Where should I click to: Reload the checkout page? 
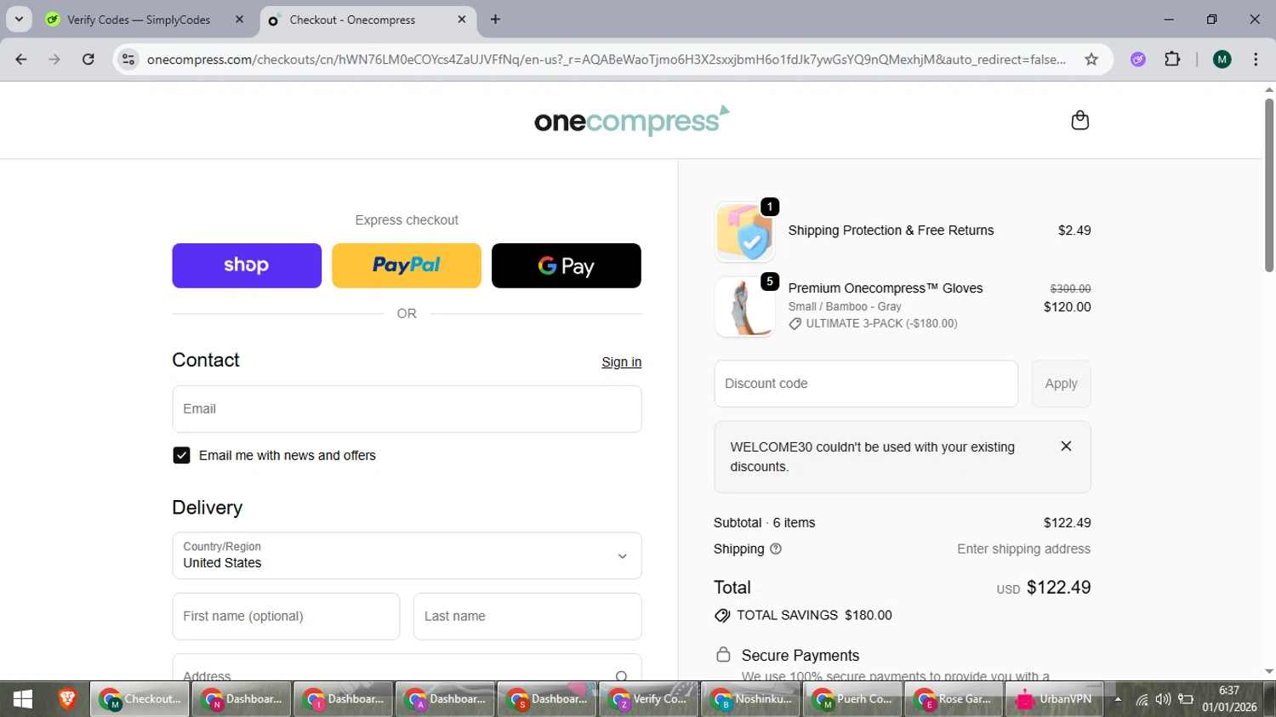pyautogui.click(x=88, y=60)
